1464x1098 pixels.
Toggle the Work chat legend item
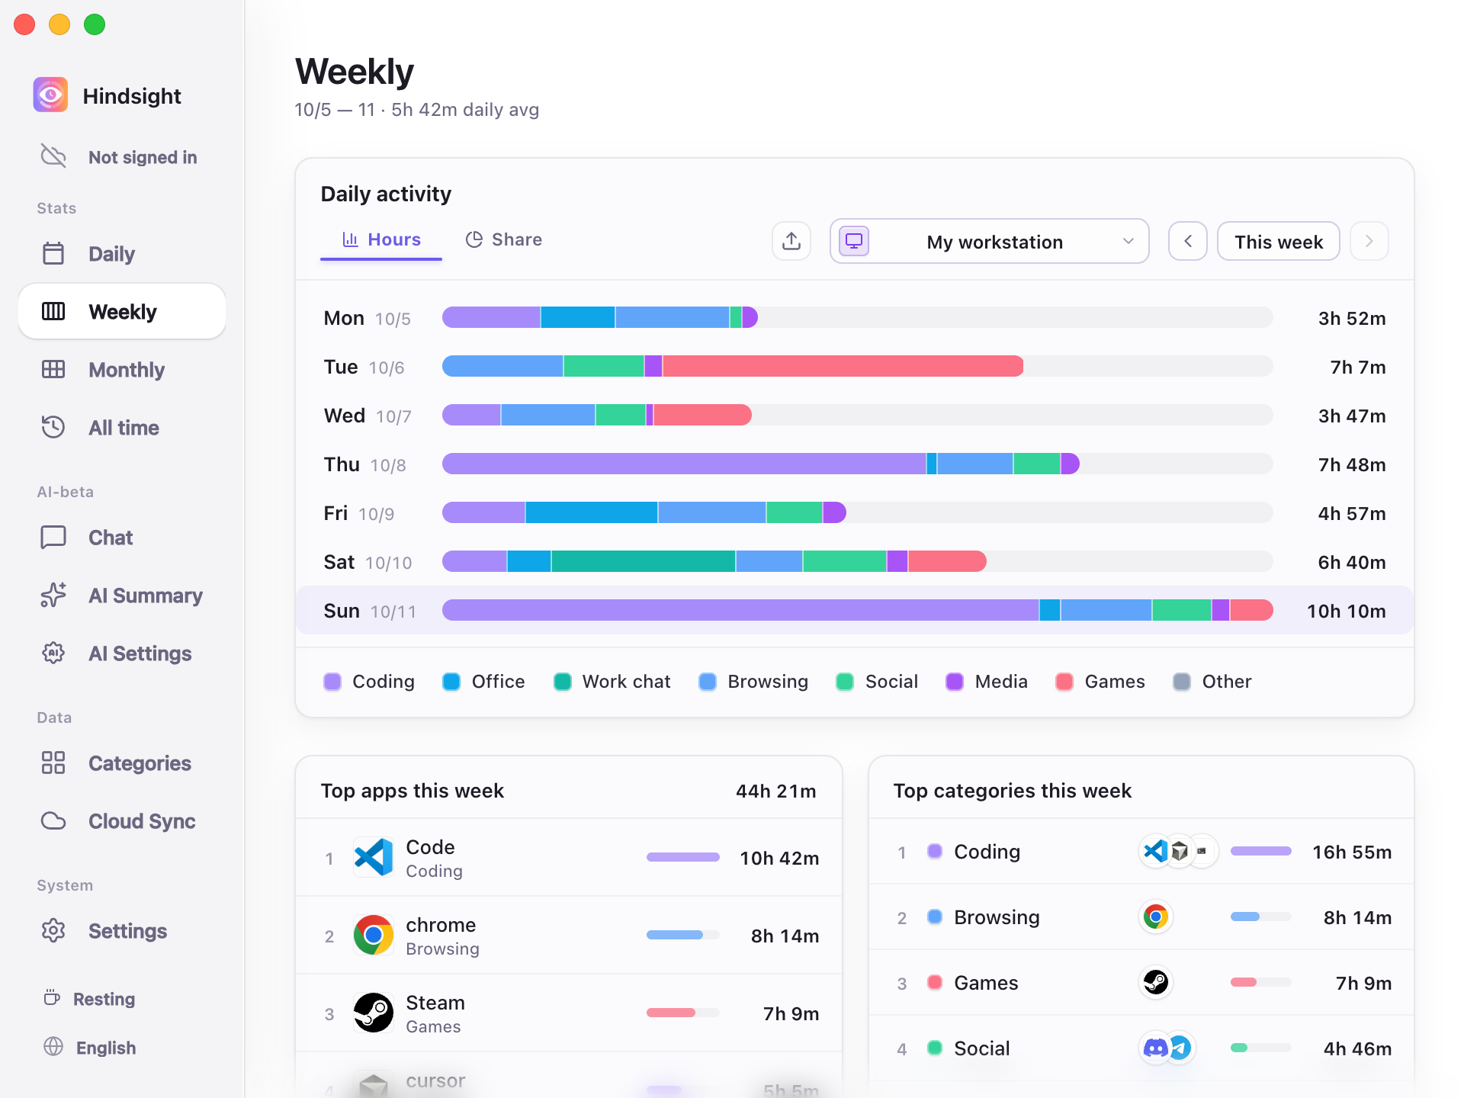(612, 681)
